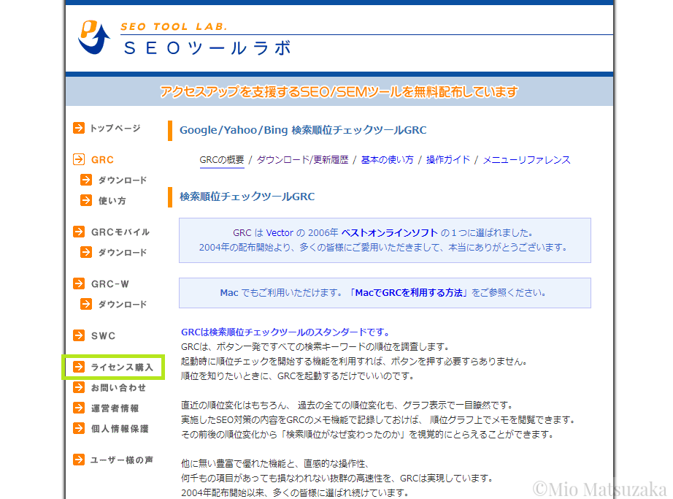The height and width of the screenshot is (499, 673).
Task: Click the arrow icon beside ユーザー様の声
Action: [79, 460]
